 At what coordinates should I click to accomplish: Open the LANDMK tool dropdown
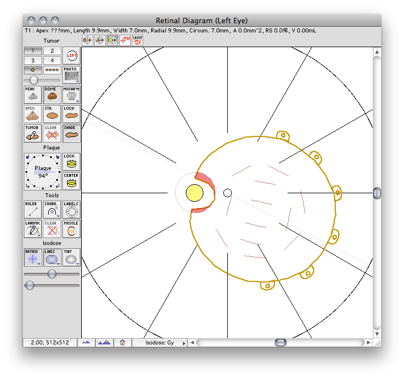pyautogui.click(x=39, y=235)
